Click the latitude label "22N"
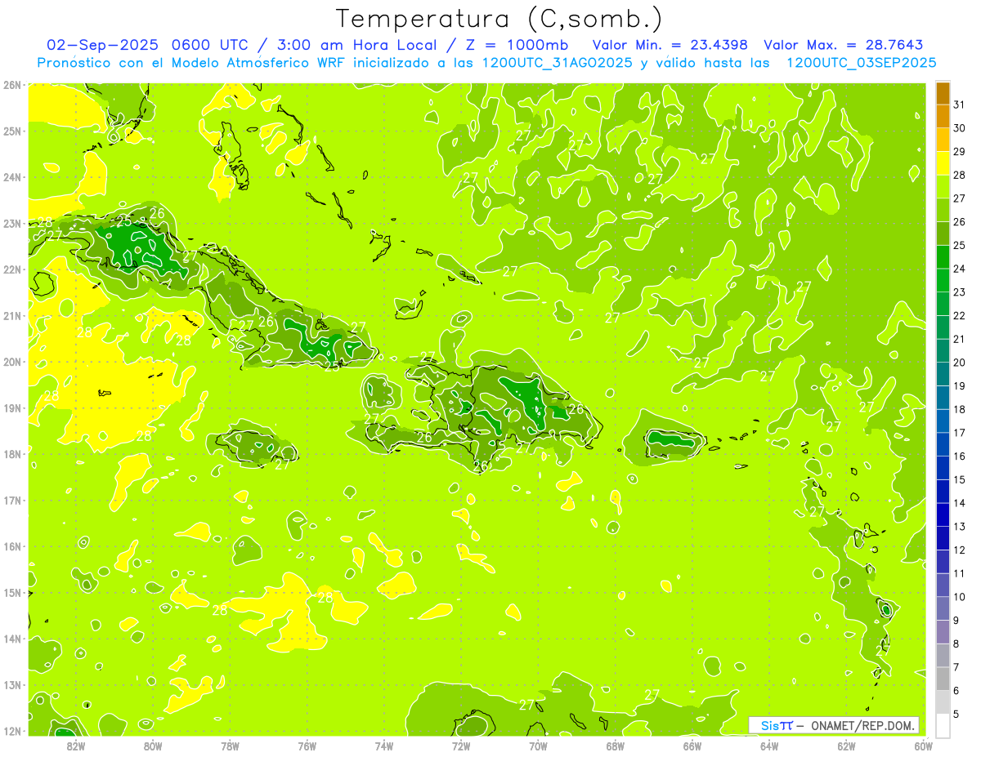Screen dimensions: 981x757 pyautogui.click(x=11, y=269)
